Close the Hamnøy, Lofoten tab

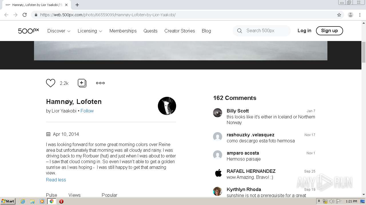pyautogui.click(x=66, y=5)
